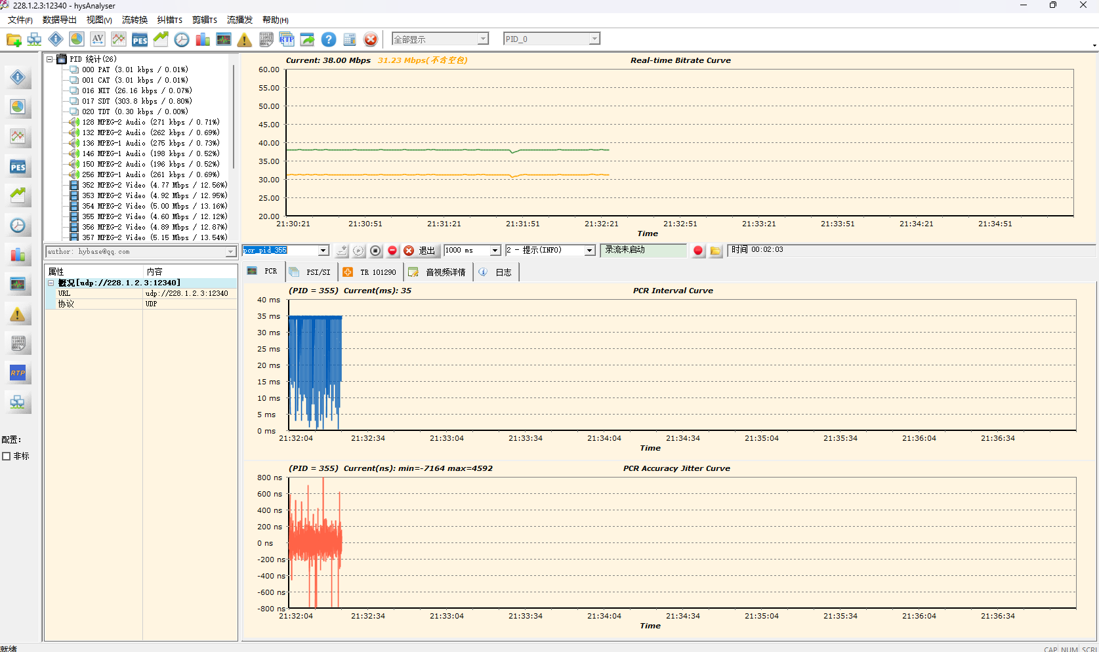Click the PES analysis toolbar icon

(140, 40)
